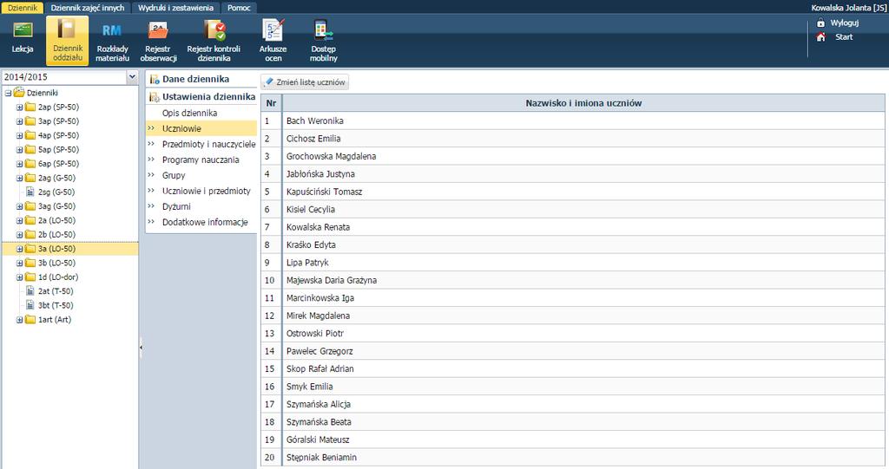This screenshot has width=889, height=469.
Task: Click folder icon of 2a (LO-50)
Action: pos(30,220)
